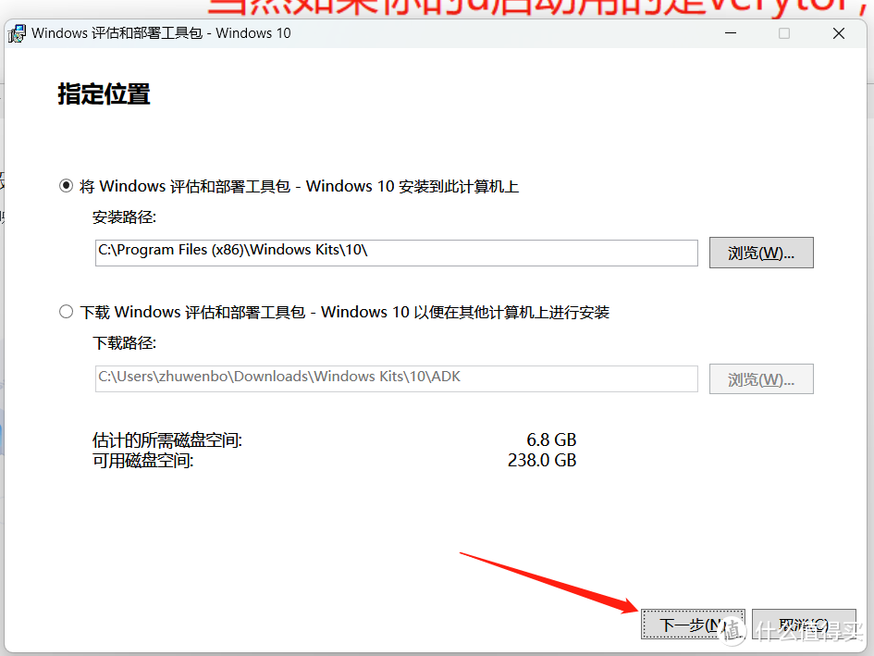Viewport: 874px width, 656px height.
Task: Minimize the Windows ADK setup window
Action: tap(731, 33)
